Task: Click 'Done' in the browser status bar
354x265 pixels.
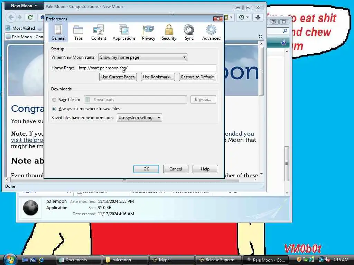Action: point(10,186)
